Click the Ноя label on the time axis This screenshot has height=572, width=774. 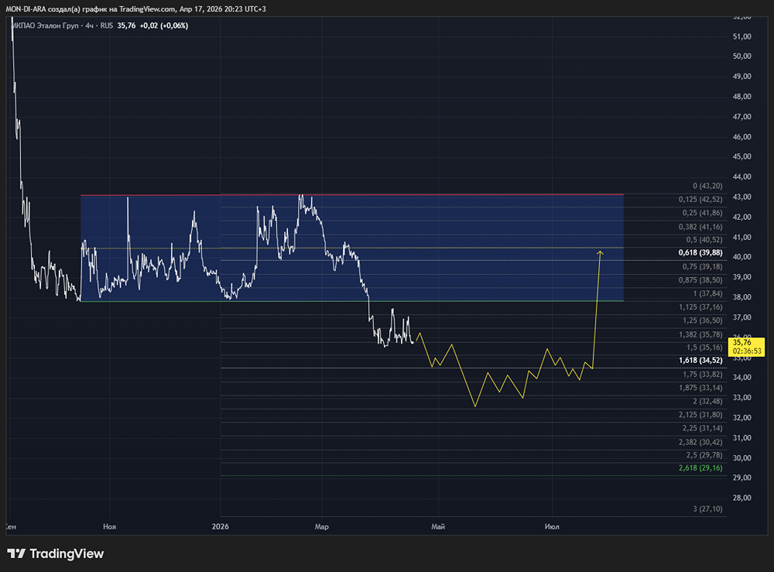[110, 526]
